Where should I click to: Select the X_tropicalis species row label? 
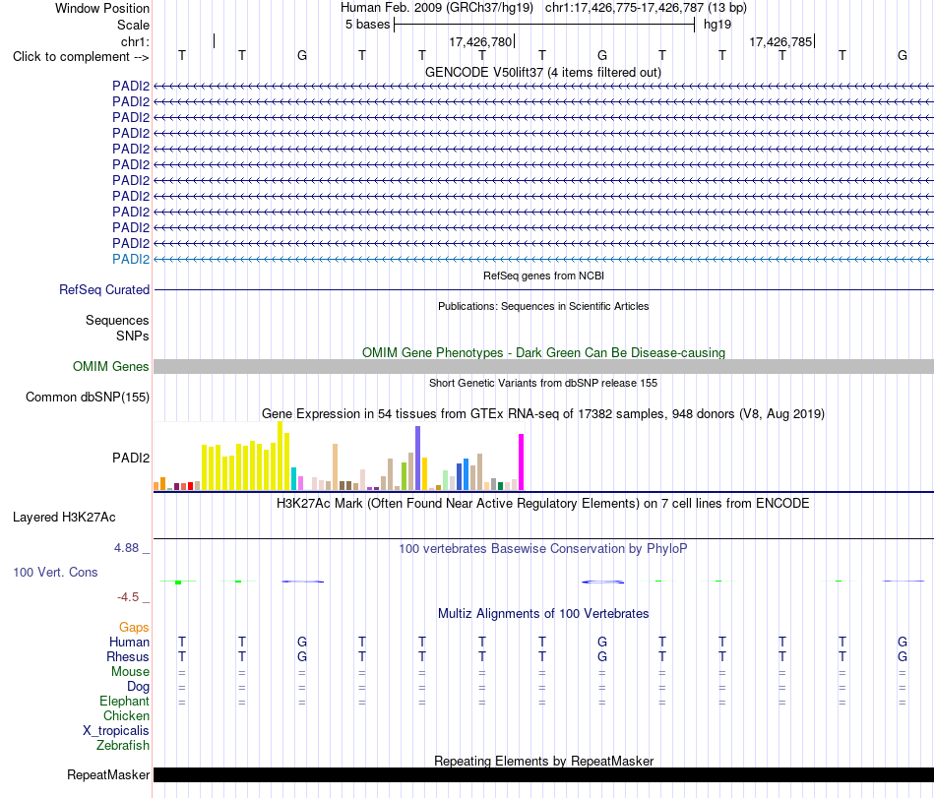(x=116, y=731)
